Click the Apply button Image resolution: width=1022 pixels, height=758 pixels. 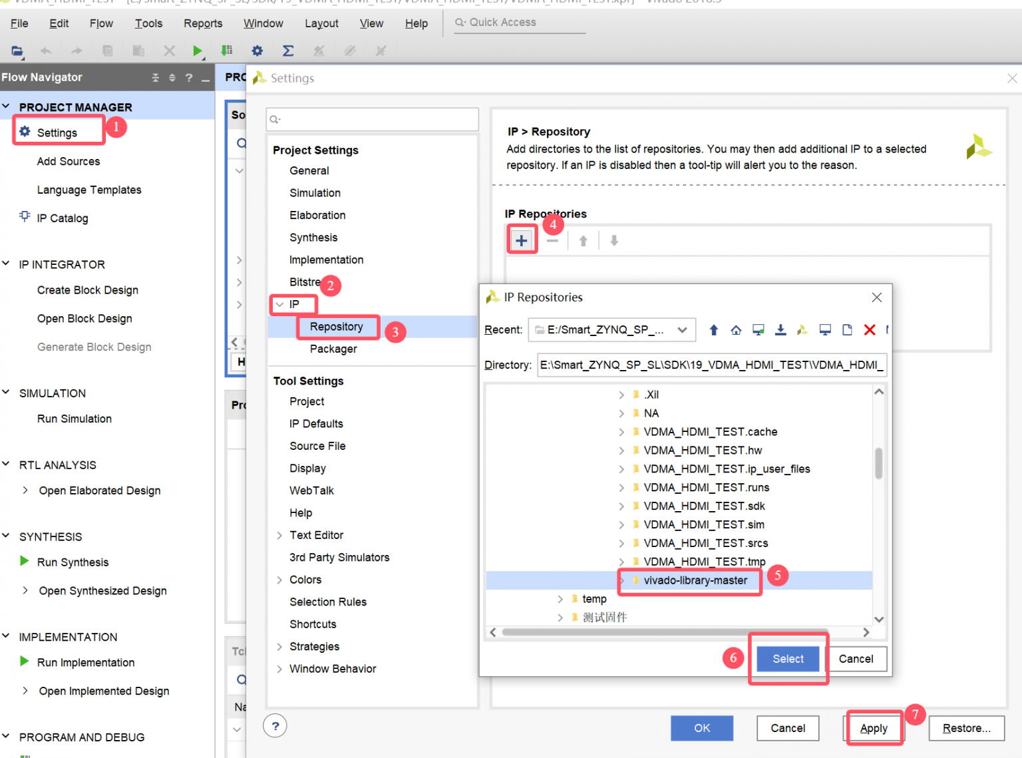tap(873, 728)
